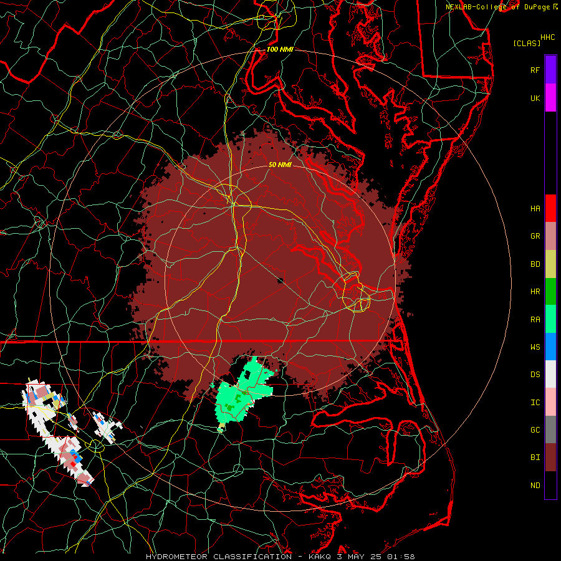This screenshot has height=561, width=561.
Task: Click the UK legend label
Action: click(x=535, y=98)
